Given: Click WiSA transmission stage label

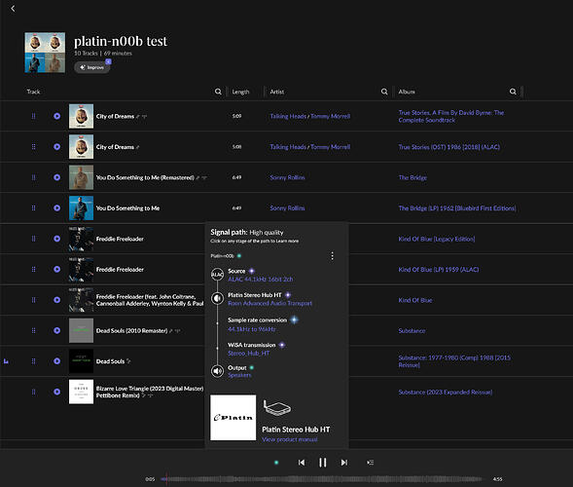Looking at the screenshot, I should 251,345.
